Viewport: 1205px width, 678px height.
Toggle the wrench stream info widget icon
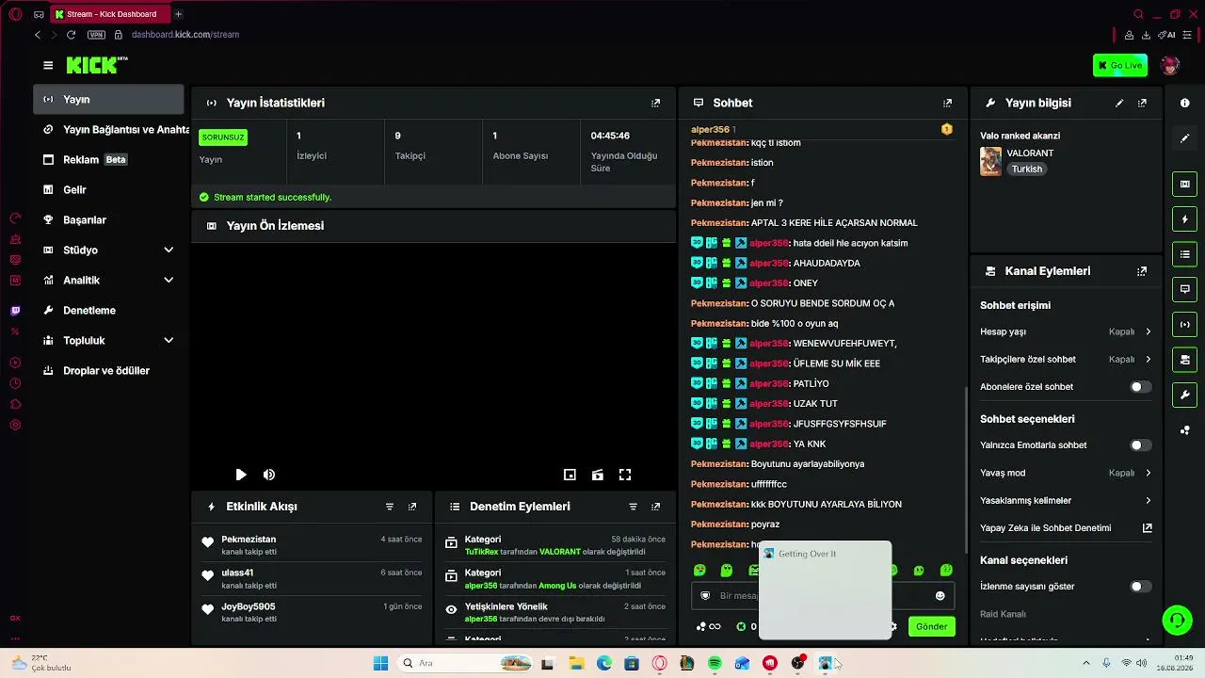click(1185, 395)
